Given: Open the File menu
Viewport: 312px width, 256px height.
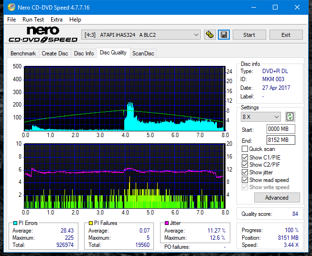Looking at the screenshot, I should coord(11,20).
